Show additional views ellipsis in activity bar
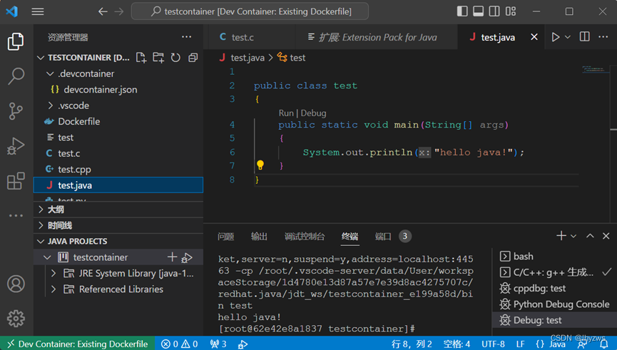The height and width of the screenshot is (350, 617). pos(16,215)
